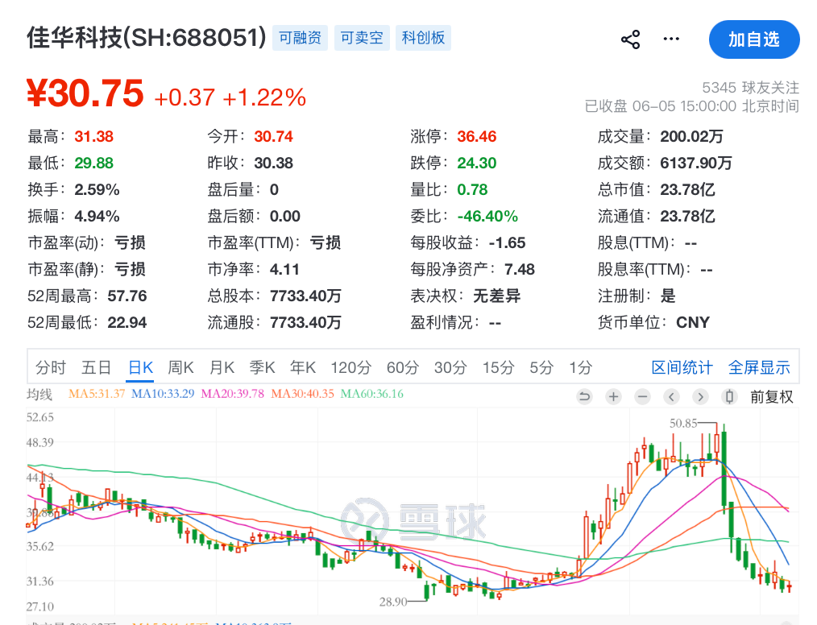Click the share icon
The width and height of the screenshot is (817, 625).
click(x=630, y=39)
